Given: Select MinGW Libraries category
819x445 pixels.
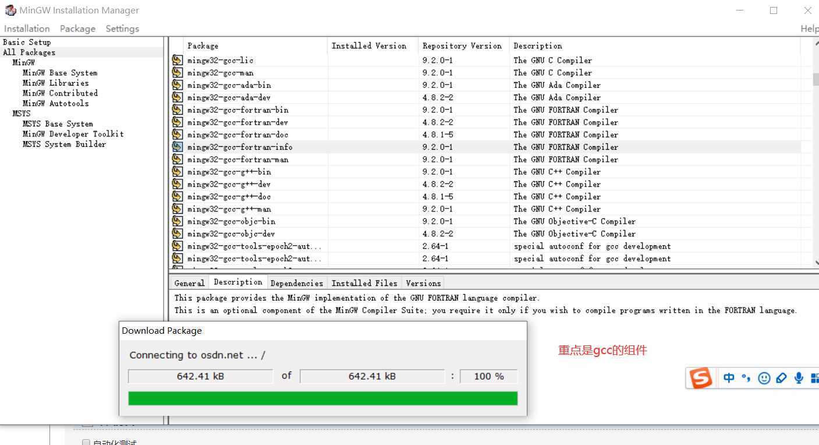Looking at the screenshot, I should 56,83.
